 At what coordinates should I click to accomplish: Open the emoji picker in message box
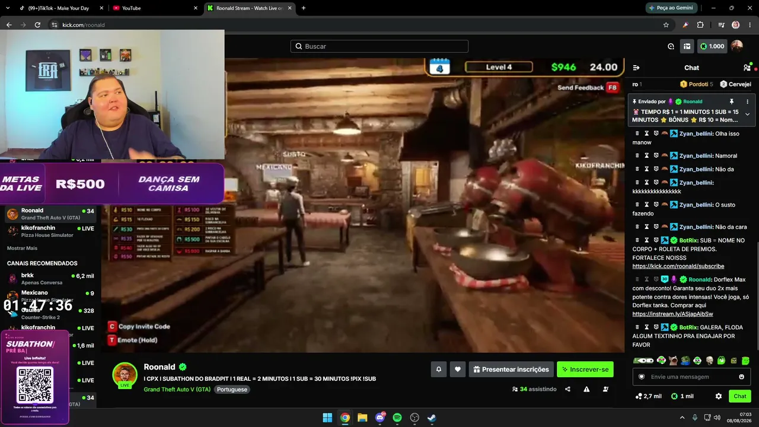point(742,377)
